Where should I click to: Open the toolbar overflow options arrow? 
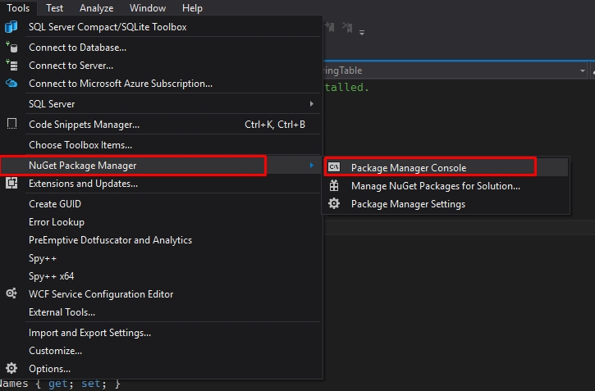[362, 33]
